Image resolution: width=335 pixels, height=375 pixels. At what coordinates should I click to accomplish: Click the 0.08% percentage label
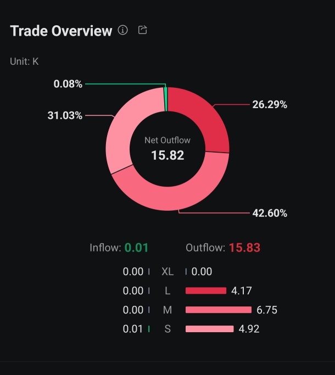pyautogui.click(x=68, y=84)
